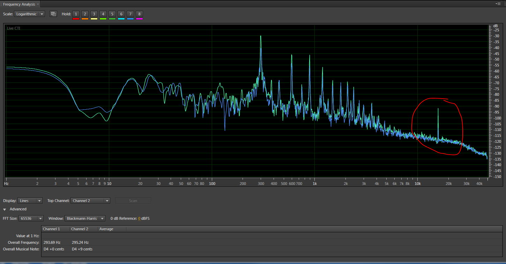The width and height of the screenshot is (506, 264).
Task: Open the panel options menu icon
Action: 498,3
